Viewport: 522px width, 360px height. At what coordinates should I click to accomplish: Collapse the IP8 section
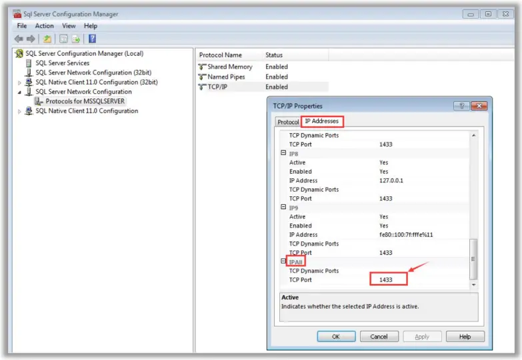pos(283,153)
